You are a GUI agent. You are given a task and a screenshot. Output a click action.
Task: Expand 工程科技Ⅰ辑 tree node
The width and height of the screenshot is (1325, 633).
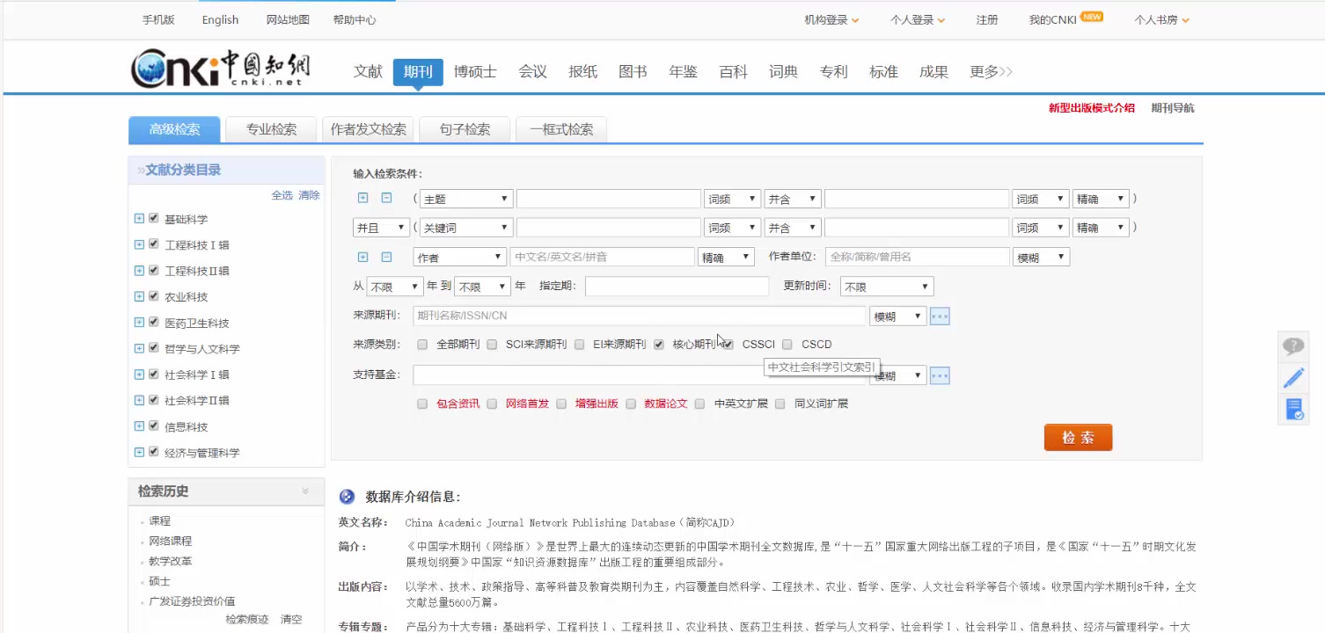click(x=139, y=244)
